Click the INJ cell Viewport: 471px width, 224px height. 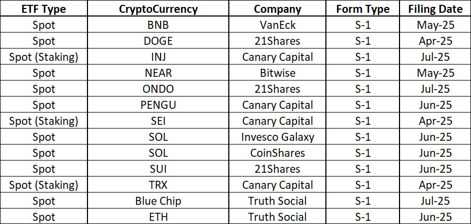[x=158, y=57]
